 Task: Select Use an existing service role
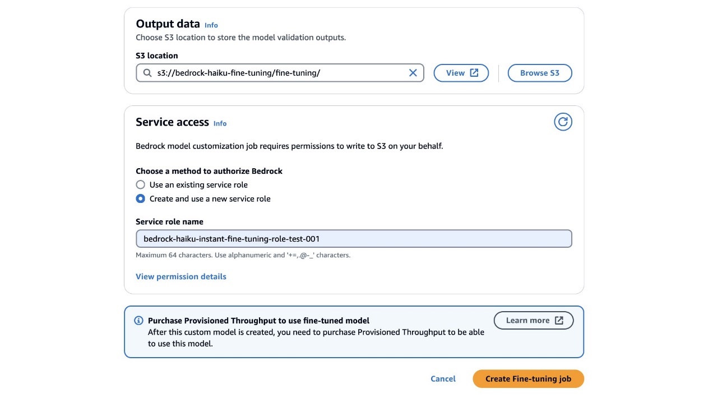[141, 184]
